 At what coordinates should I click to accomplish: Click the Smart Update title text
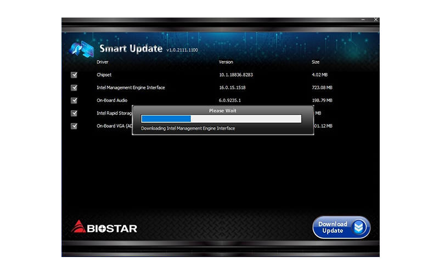tap(131, 49)
